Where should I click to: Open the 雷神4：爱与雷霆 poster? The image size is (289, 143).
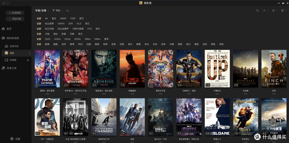47,69
